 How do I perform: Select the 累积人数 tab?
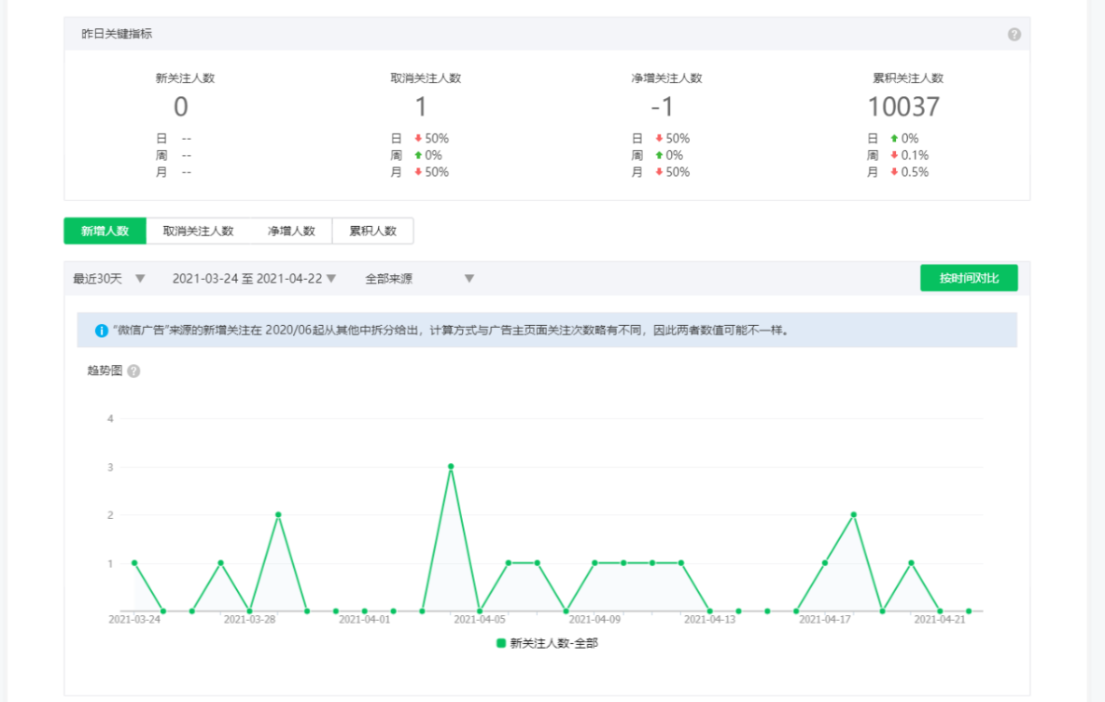372,232
